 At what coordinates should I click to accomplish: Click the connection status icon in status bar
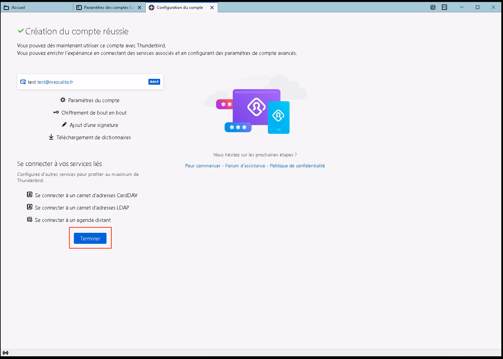tap(5, 352)
